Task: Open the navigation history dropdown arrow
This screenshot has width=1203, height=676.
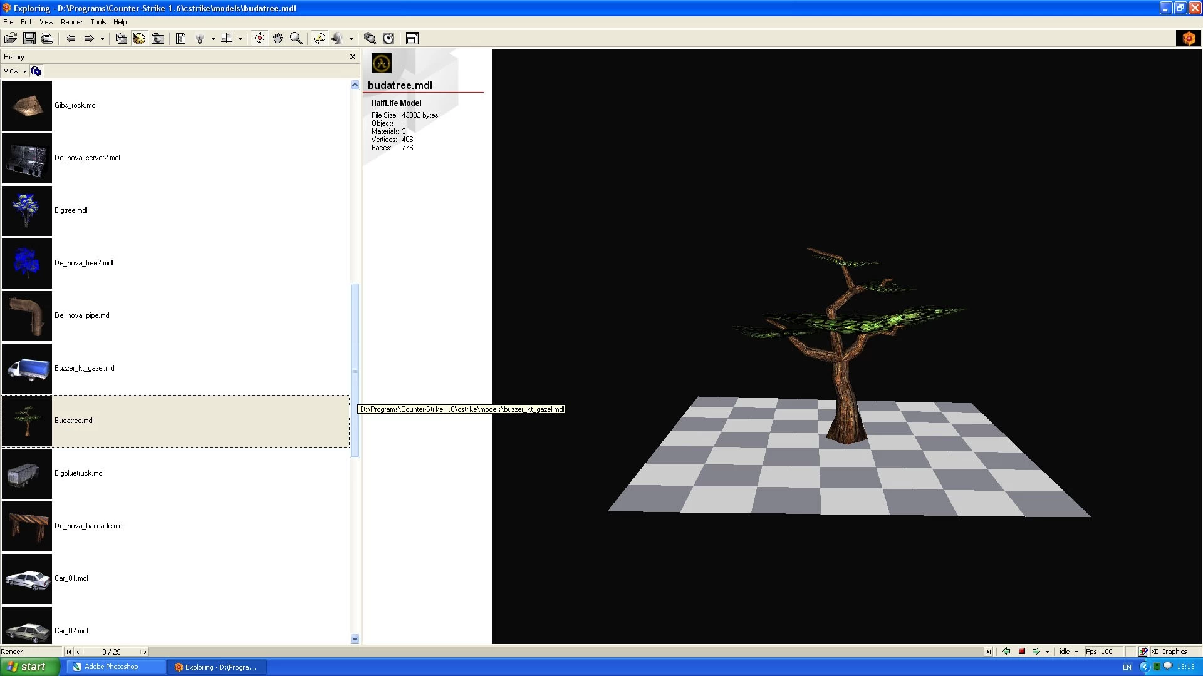Action: pos(102,39)
